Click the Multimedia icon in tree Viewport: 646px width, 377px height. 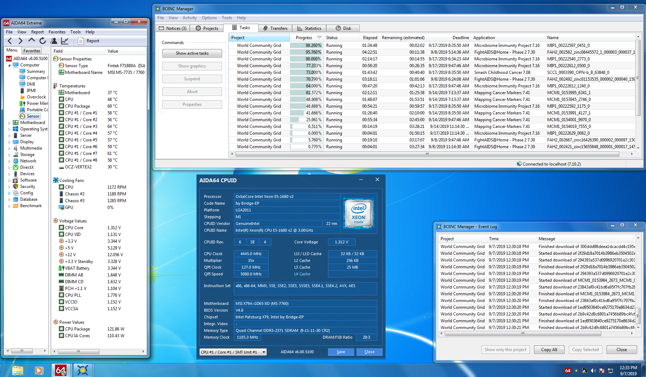pos(16,148)
